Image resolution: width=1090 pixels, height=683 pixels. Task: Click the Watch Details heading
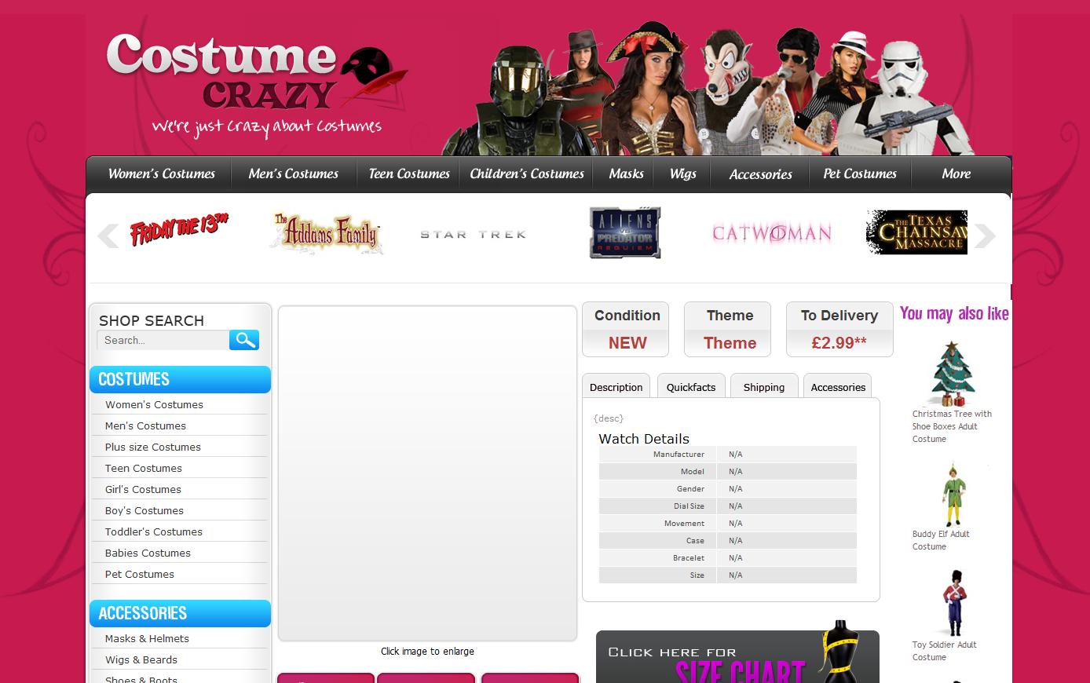coord(644,439)
